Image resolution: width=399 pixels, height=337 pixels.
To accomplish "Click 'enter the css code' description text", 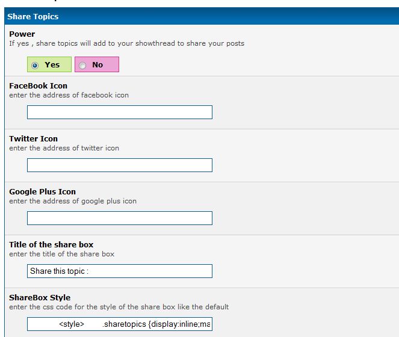I will pyautogui.click(x=119, y=307).
